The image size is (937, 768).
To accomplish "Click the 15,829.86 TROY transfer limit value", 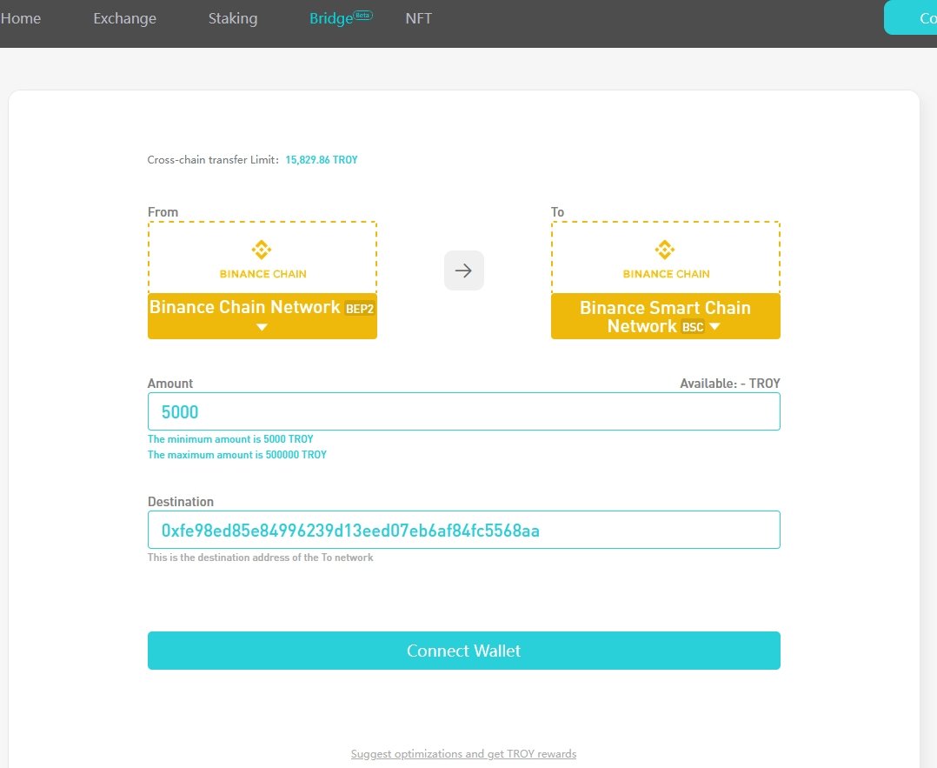I will tap(322, 160).
